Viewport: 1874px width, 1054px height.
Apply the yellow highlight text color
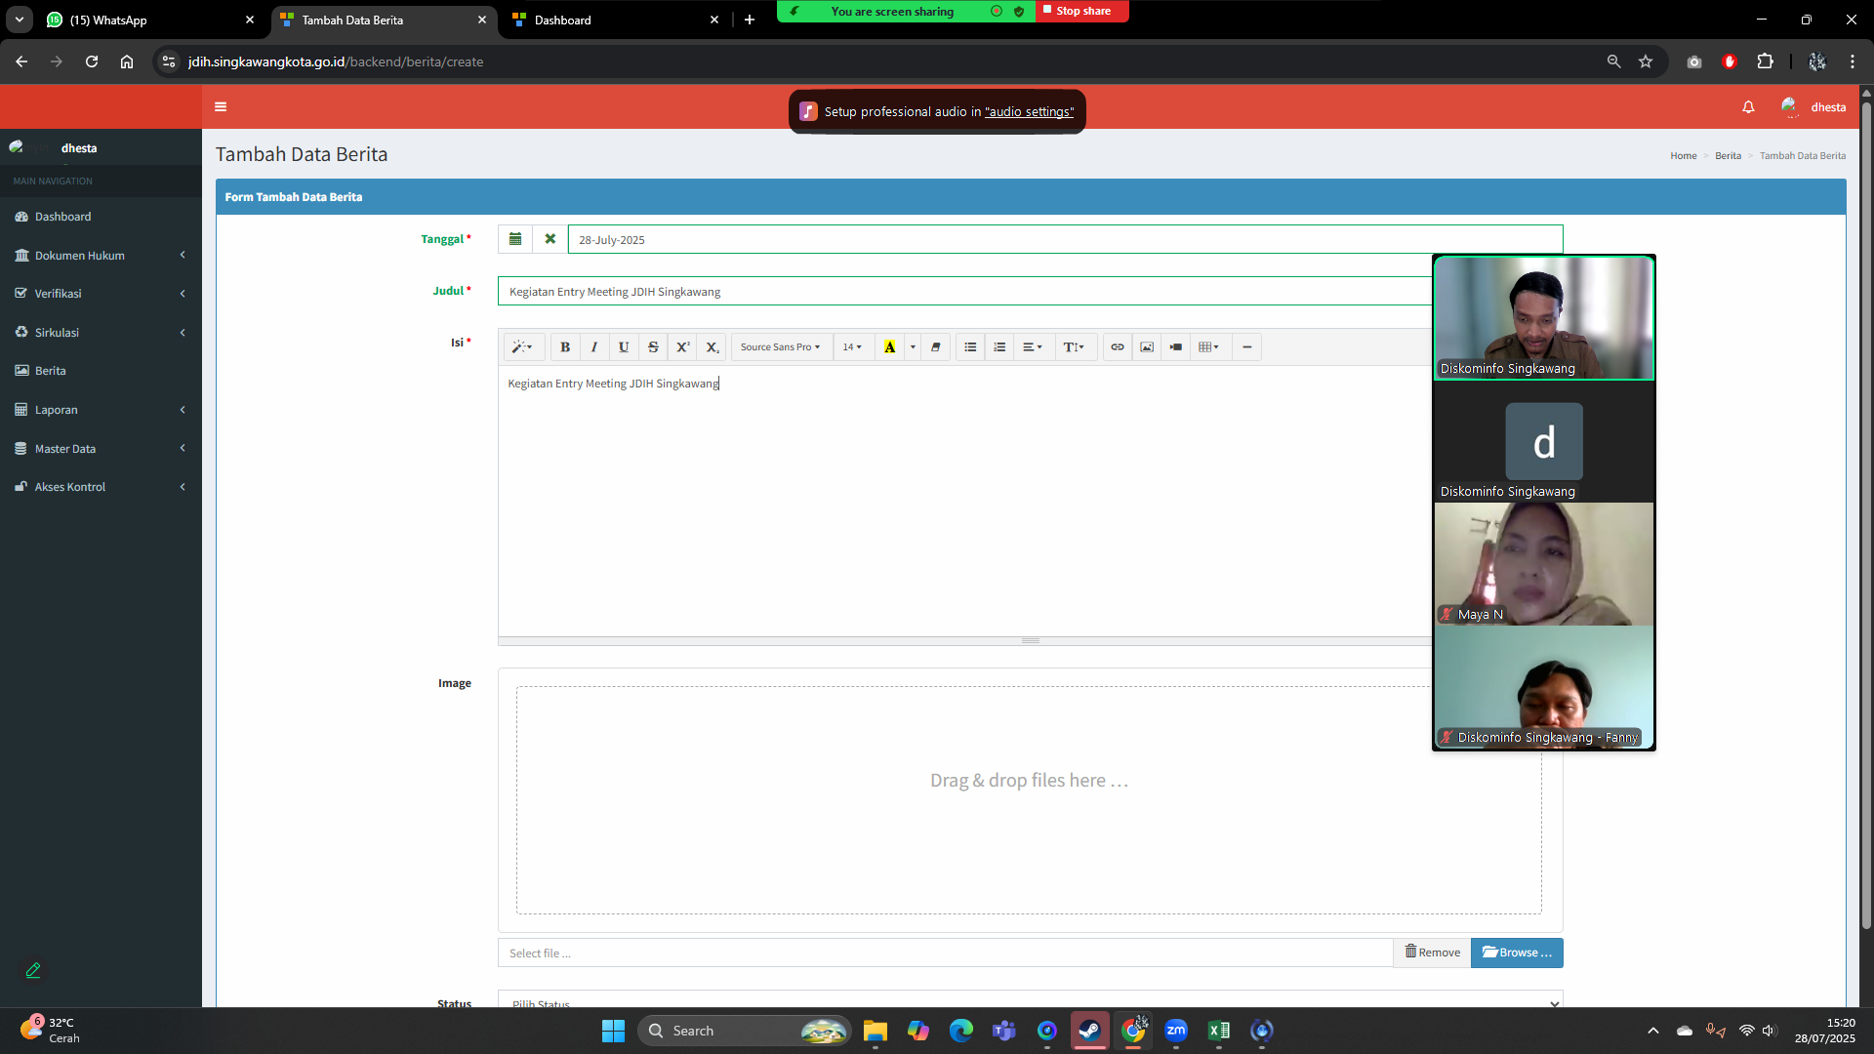pyautogui.click(x=889, y=347)
